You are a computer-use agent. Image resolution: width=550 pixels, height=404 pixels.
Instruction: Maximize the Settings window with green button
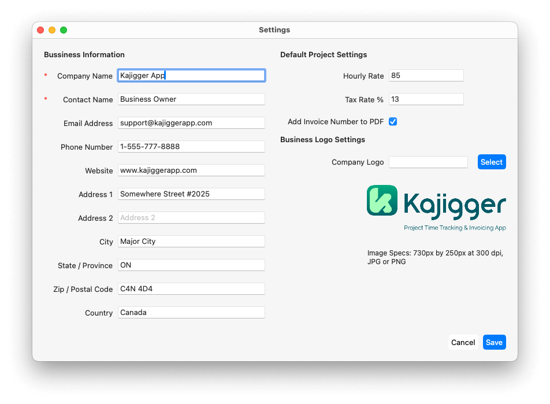click(64, 30)
